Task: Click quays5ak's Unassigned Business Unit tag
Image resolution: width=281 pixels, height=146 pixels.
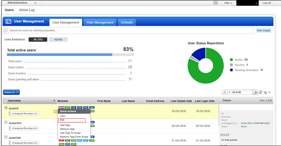Action: click(24, 143)
